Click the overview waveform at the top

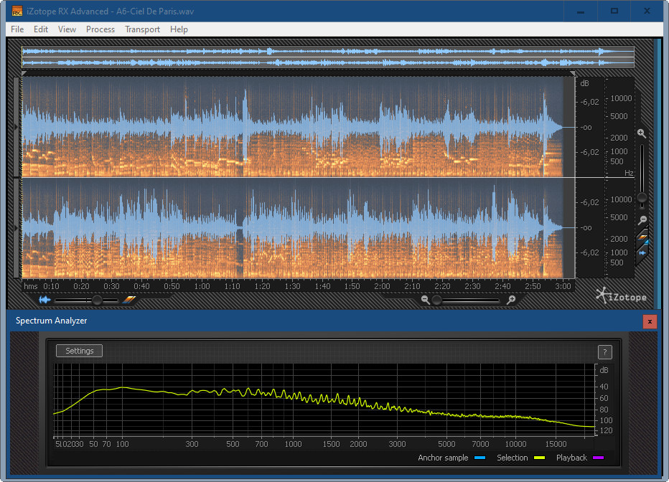[x=328, y=57]
